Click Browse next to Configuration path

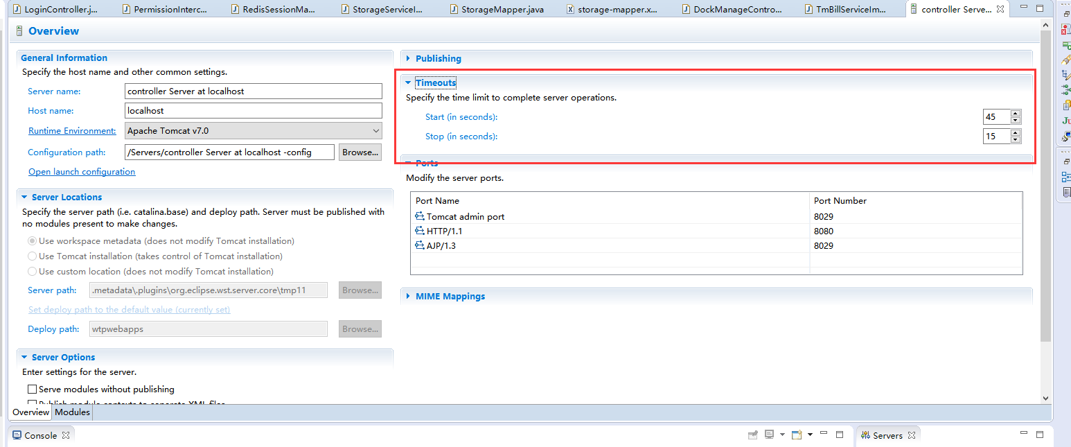tap(360, 152)
